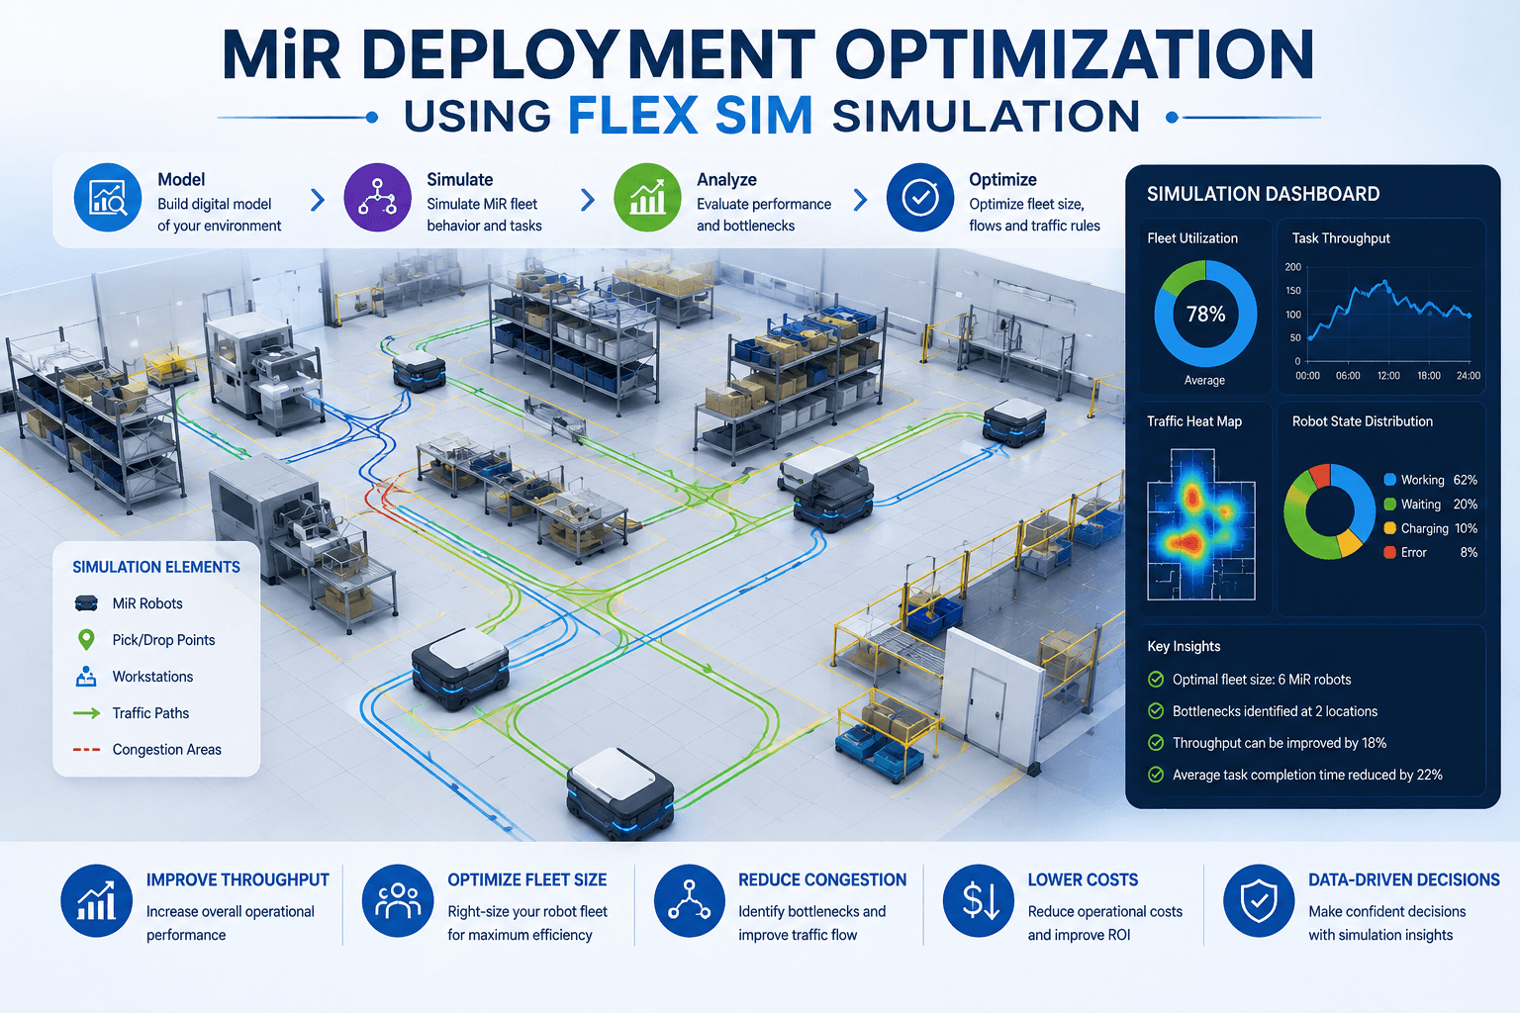Click the chevron between Simulate and Analyze
This screenshot has height=1013, width=1520.
click(x=588, y=200)
